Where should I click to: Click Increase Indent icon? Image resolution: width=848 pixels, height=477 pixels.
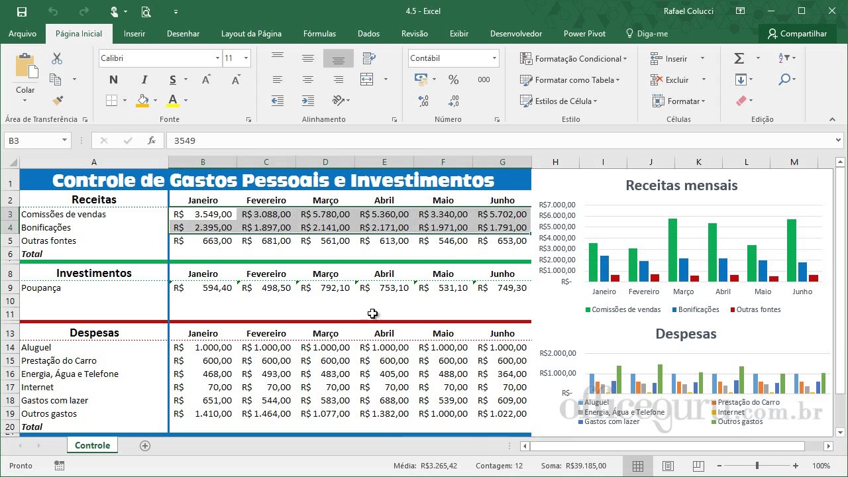tap(308, 101)
